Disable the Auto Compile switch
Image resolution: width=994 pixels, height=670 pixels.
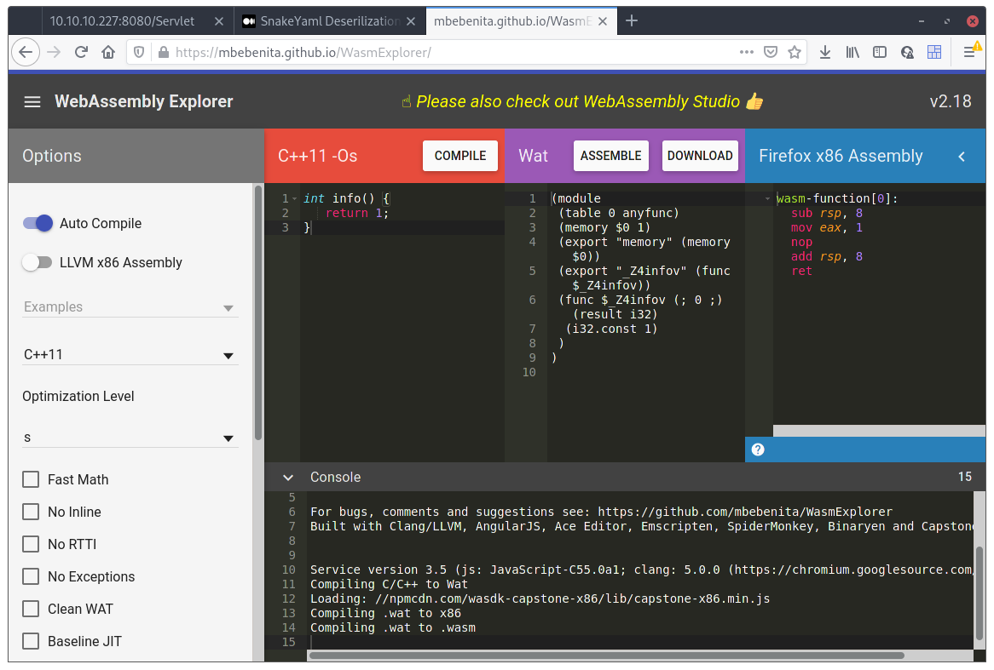pyautogui.click(x=38, y=223)
